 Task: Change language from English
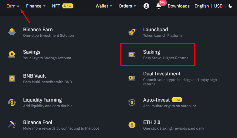click(x=202, y=6)
